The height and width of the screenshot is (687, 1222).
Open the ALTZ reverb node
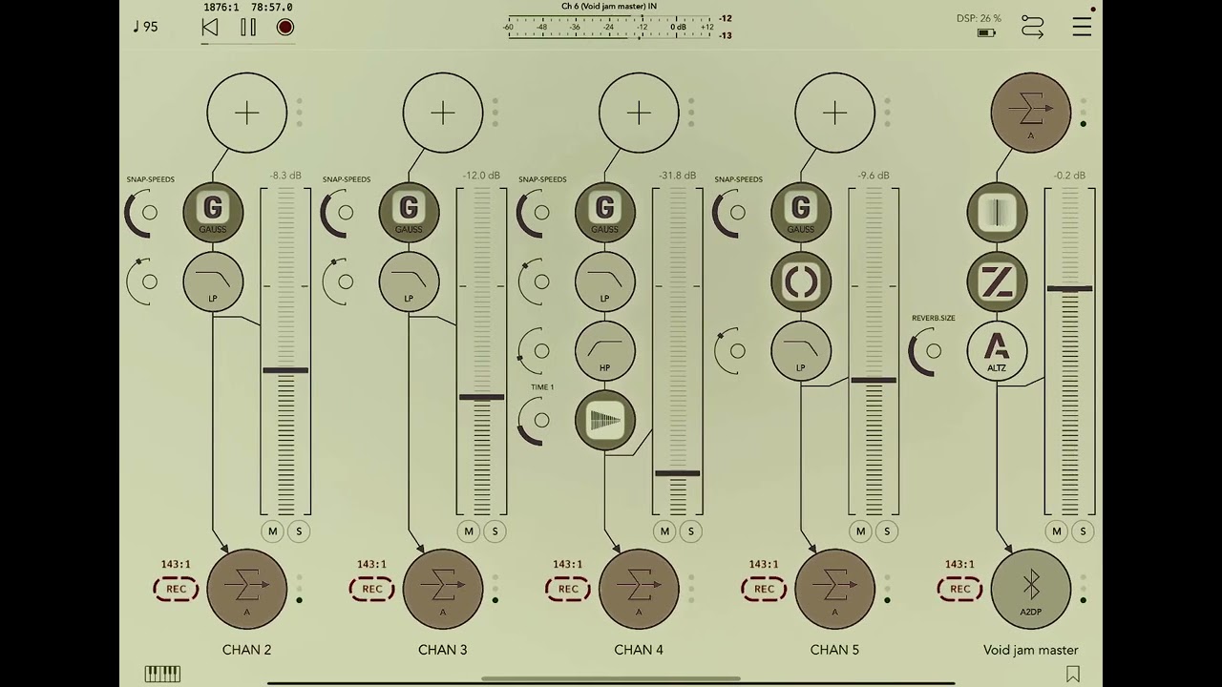pyautogui.click(x=997, y=350)
